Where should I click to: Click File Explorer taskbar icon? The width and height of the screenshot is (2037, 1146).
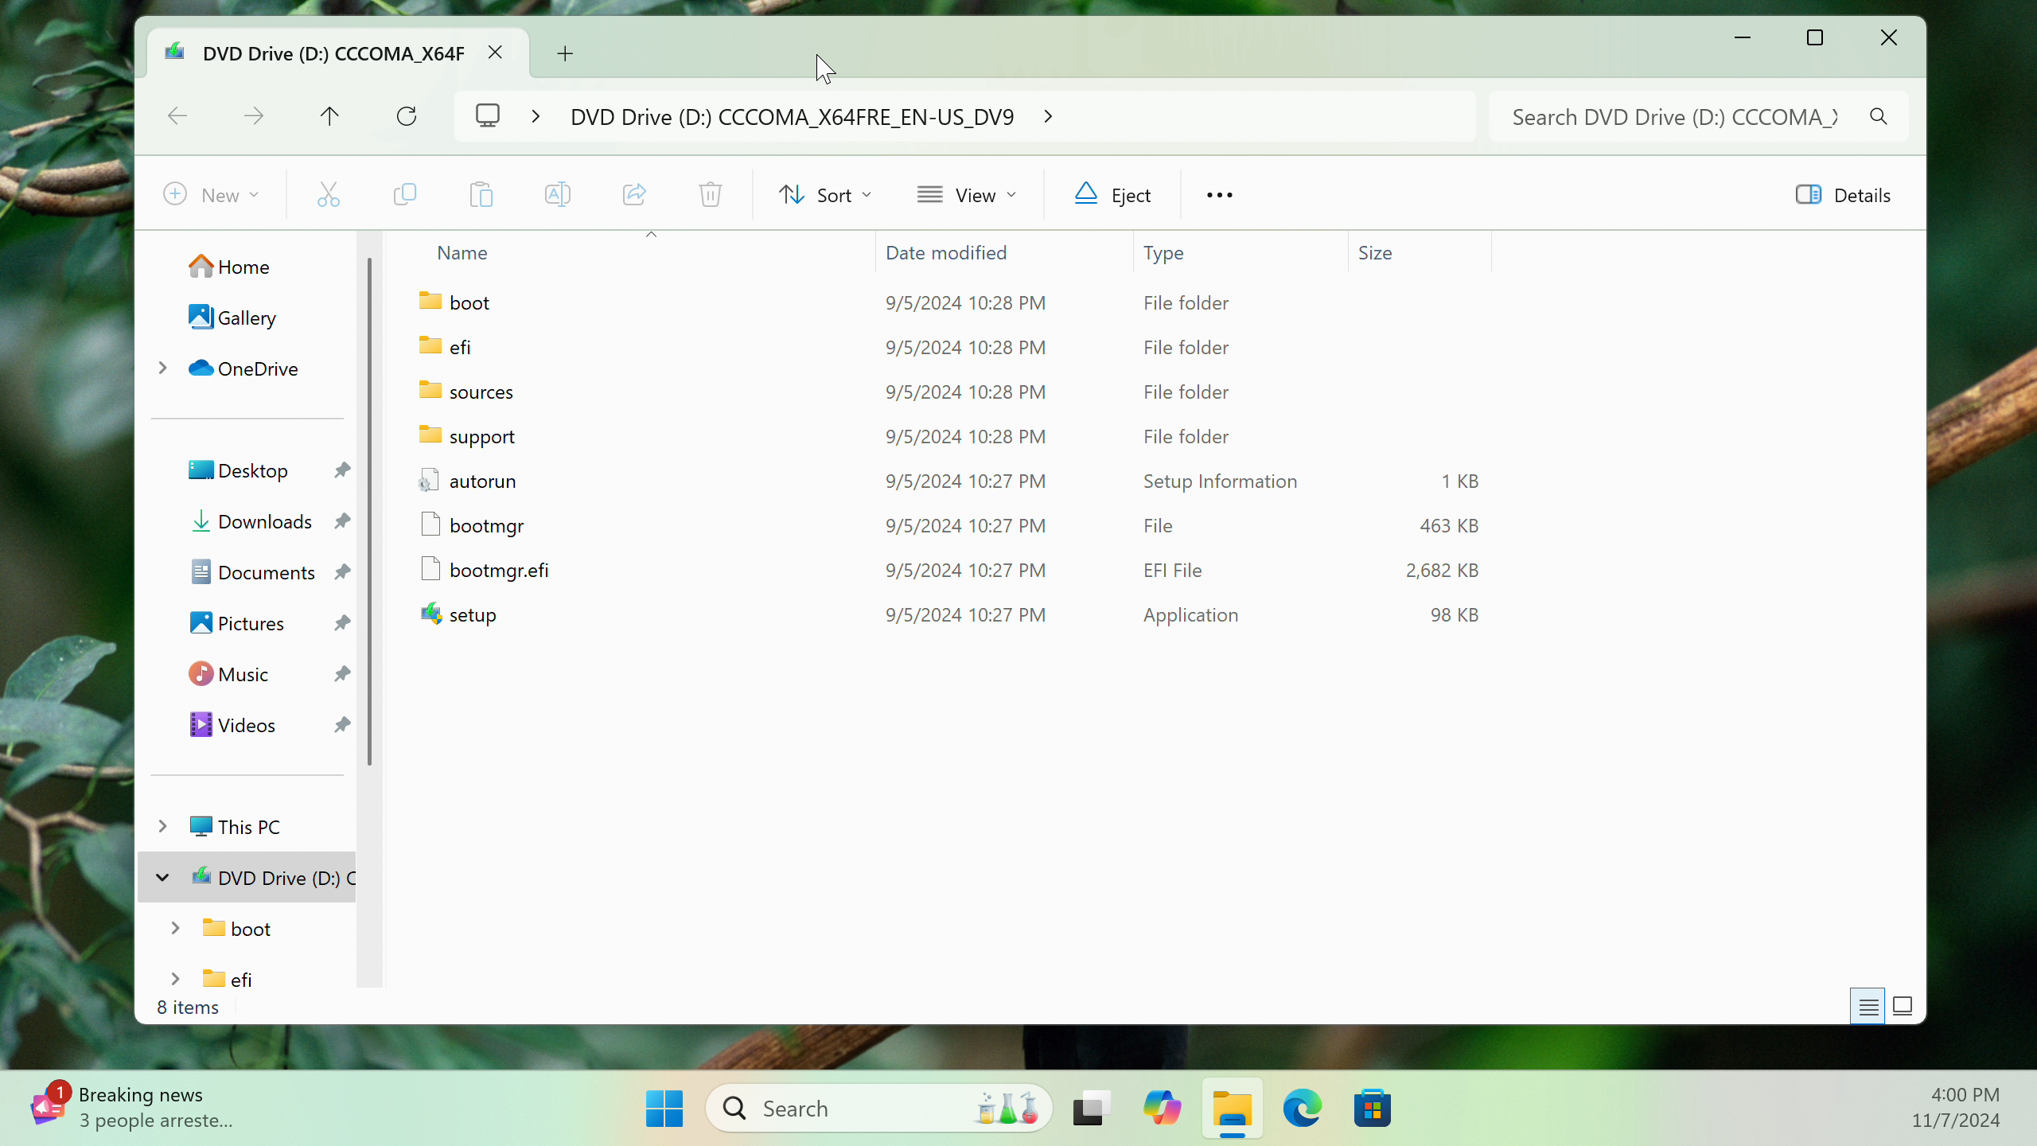coord(1233,1109)
